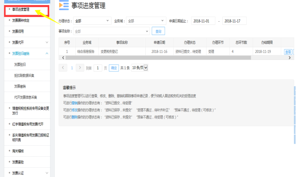
Task: Open 发票认证 sidebar entry
Action: click(18, 173)
